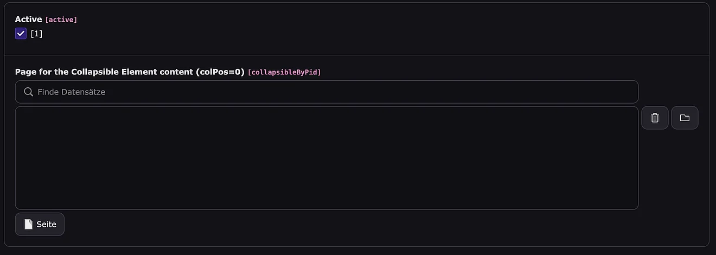Viewport: 716px width, 255px height.
Task: Click the trash icon to remove selected record
Action: pyautogui.click(x=655, y=118)
